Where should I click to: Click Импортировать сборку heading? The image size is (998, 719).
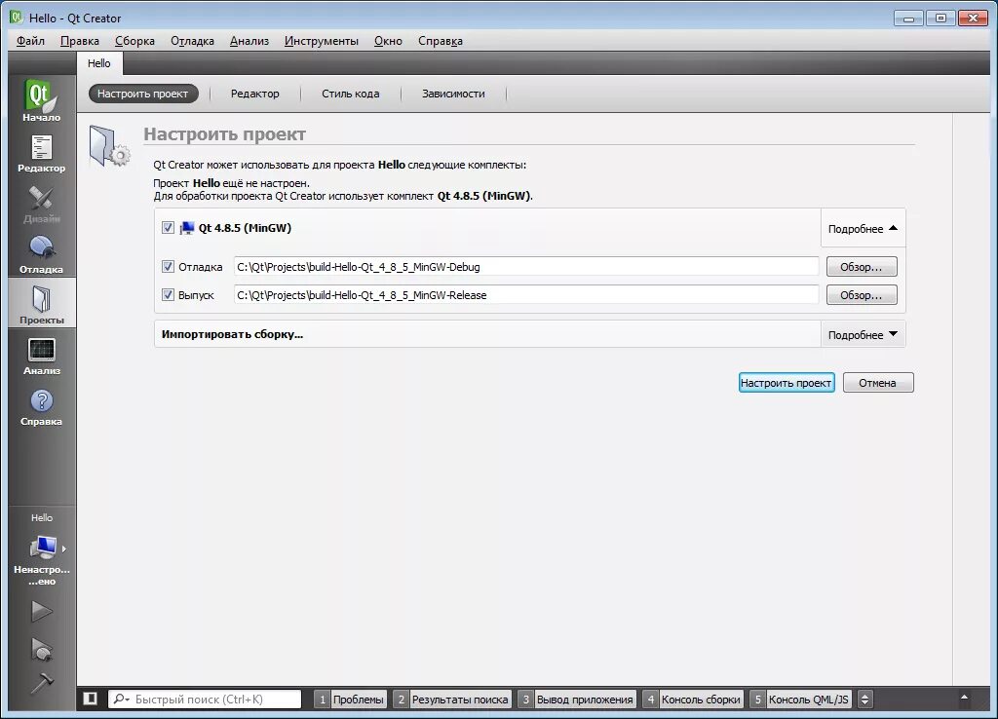tap(232, 334)
